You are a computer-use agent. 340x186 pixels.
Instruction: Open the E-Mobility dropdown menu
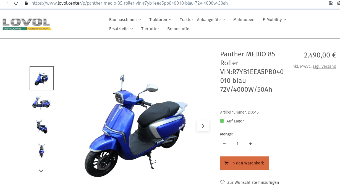(x=274, y=20)
